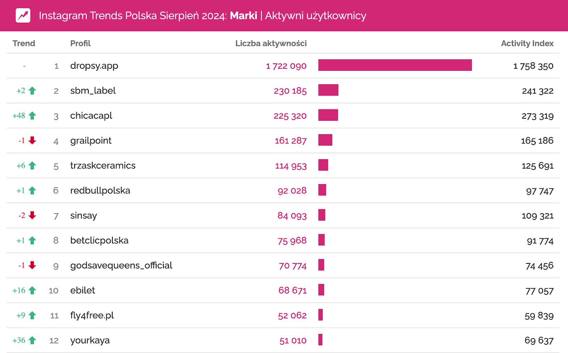
Task: Select the fly4free.pl profile name
Action: 92,315
